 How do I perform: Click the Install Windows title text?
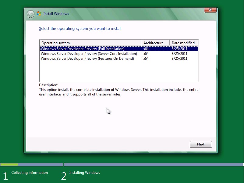pos(56,14)
